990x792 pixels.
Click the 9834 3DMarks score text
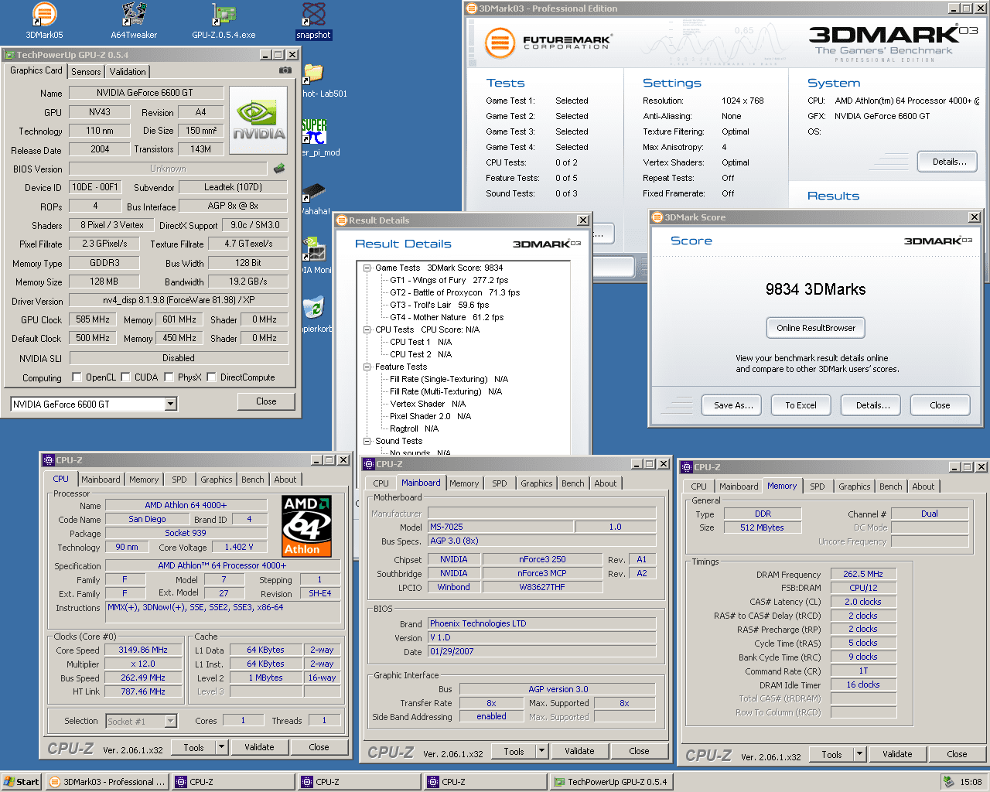815,289
